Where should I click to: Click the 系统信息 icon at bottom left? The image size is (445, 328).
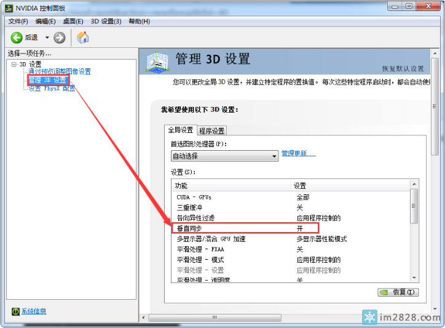coord(15,311)
